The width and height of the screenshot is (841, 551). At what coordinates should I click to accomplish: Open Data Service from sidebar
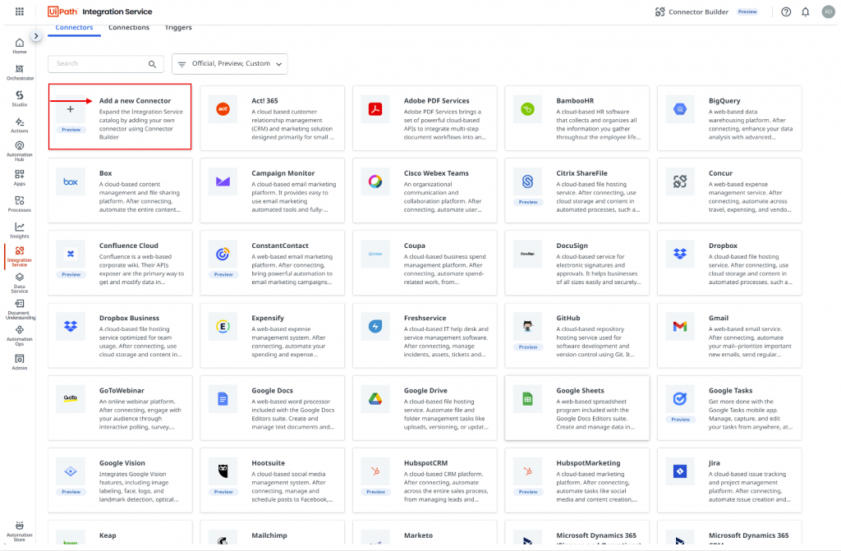click(x=20, y=282)
